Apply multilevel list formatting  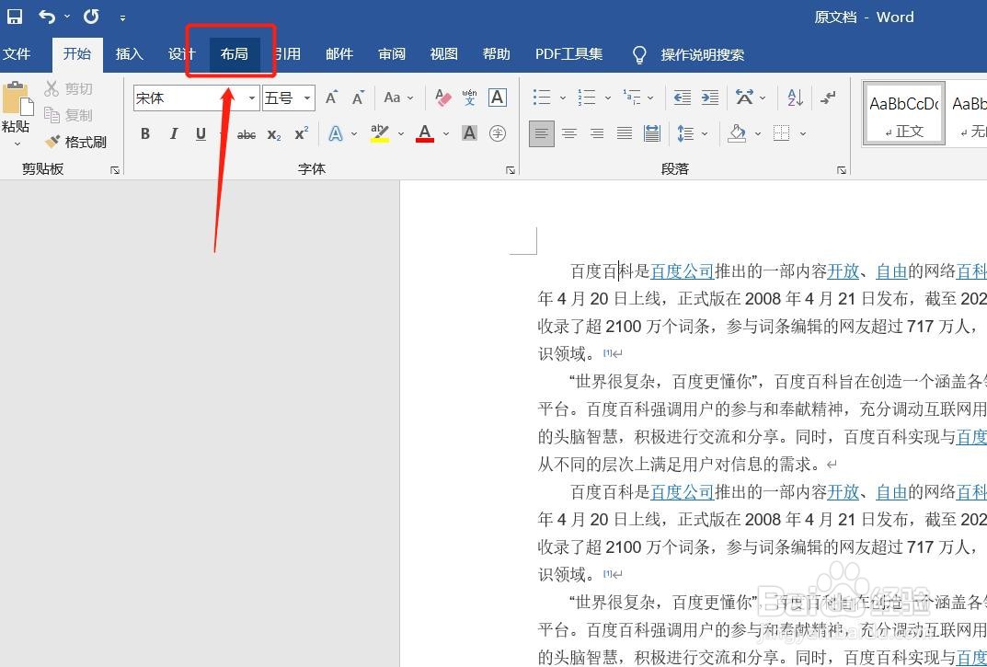(x=631, y=98)
